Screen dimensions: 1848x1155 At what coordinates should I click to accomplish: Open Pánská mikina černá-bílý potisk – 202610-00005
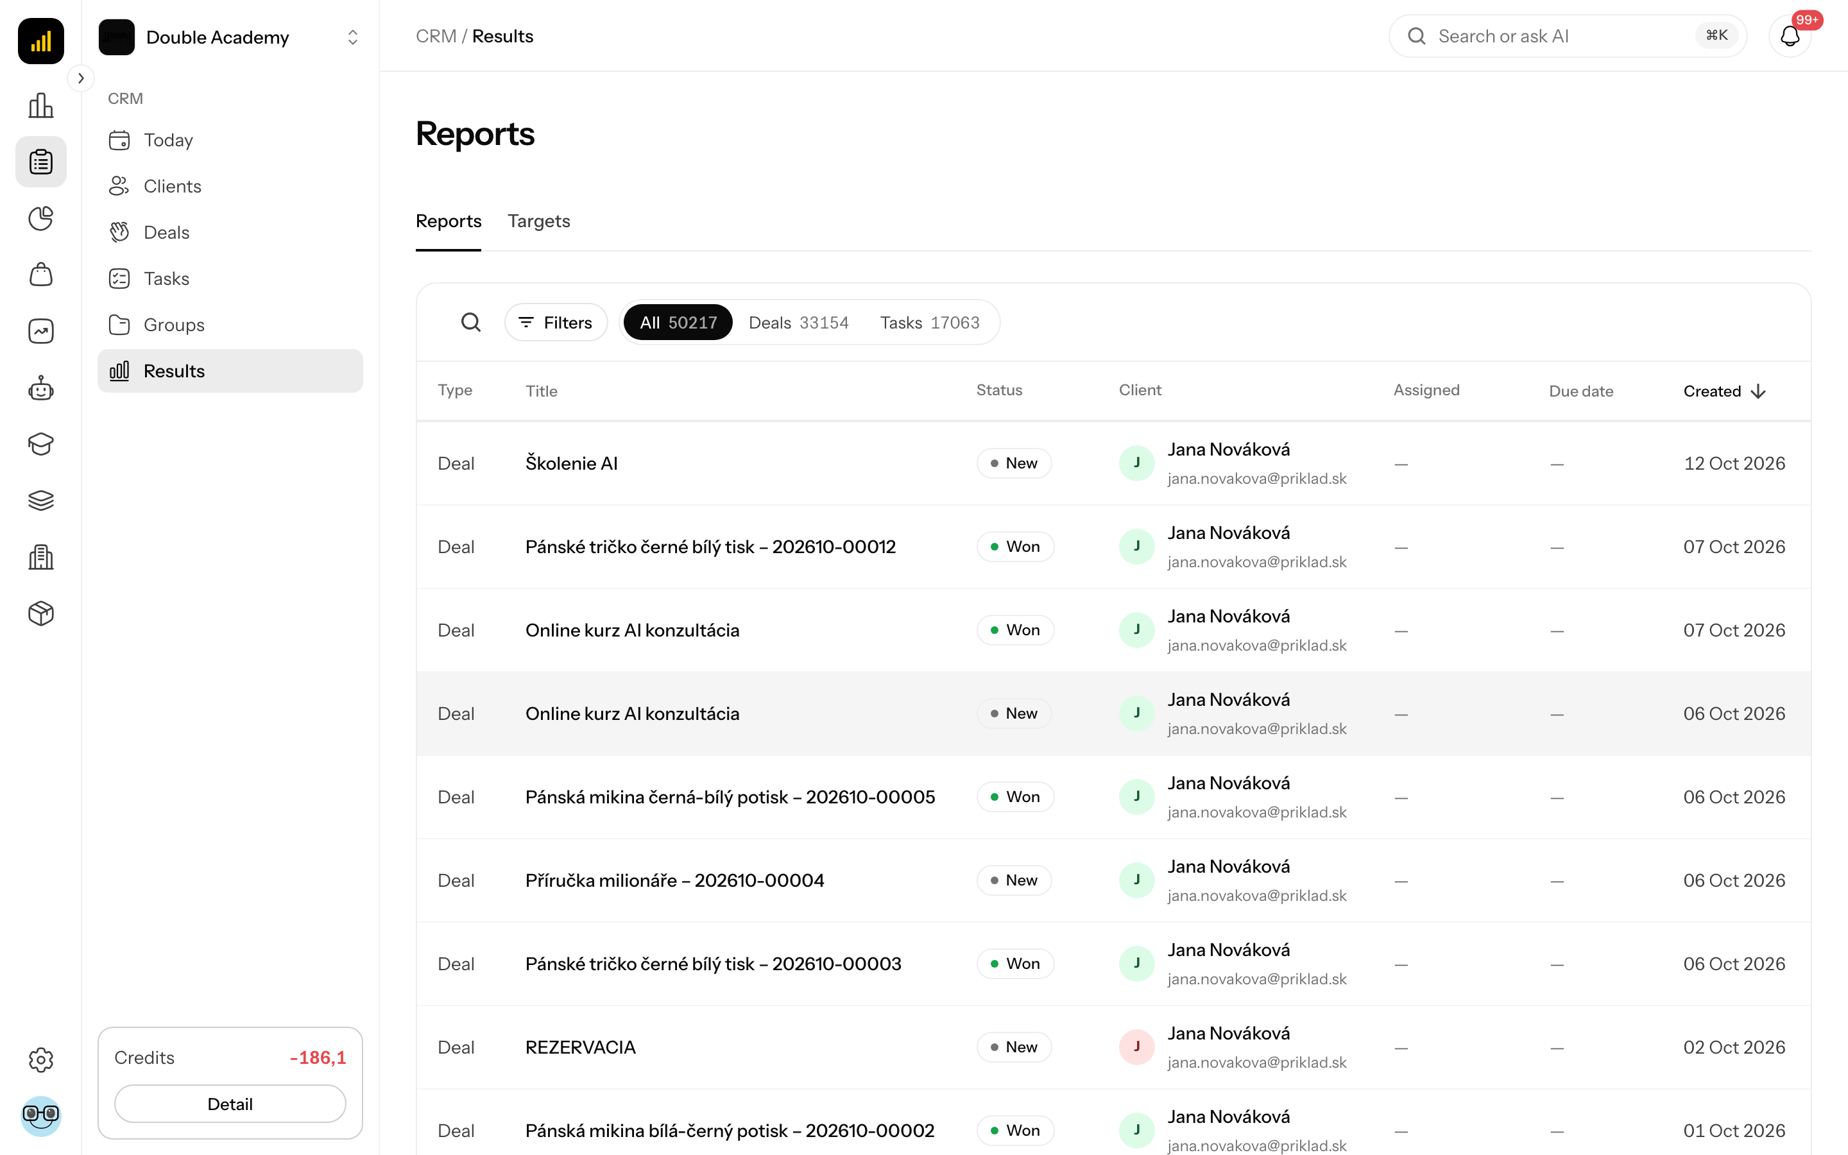1113,797
